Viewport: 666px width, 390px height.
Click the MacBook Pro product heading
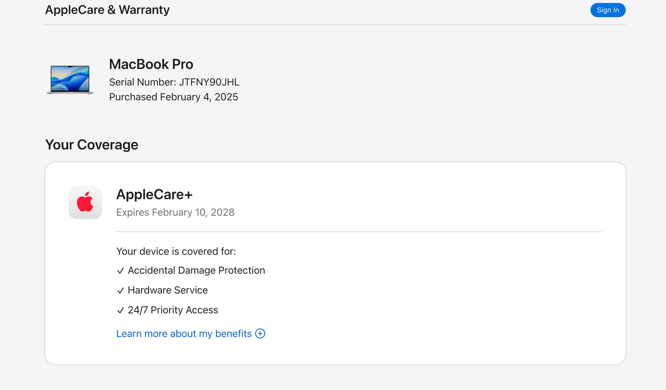coord(151,64)
